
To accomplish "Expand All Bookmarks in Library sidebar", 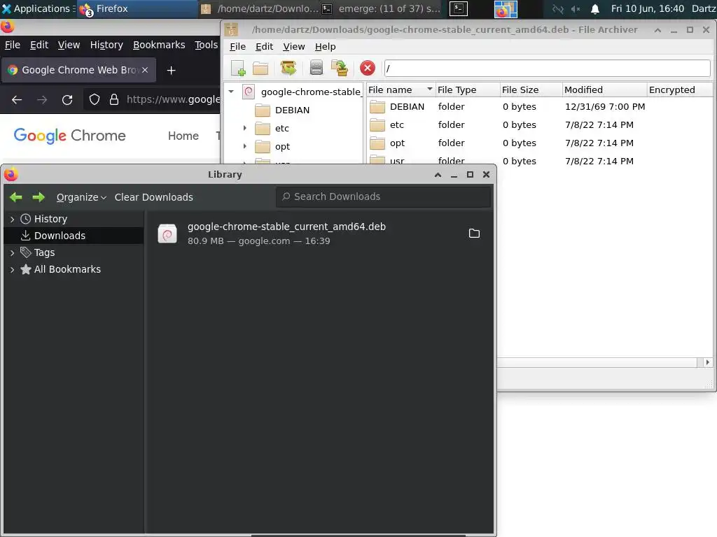I will (13, 269).
